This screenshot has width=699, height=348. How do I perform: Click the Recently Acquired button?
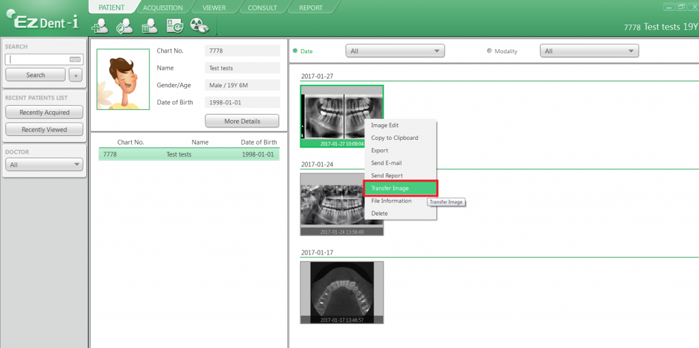44,112
